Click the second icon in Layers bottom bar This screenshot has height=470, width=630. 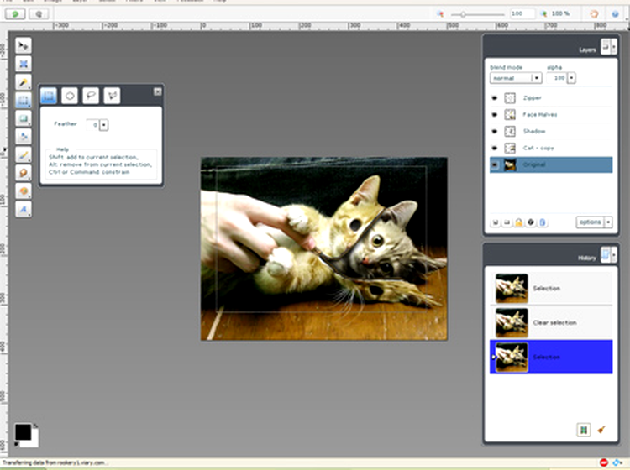coord(507,222)
